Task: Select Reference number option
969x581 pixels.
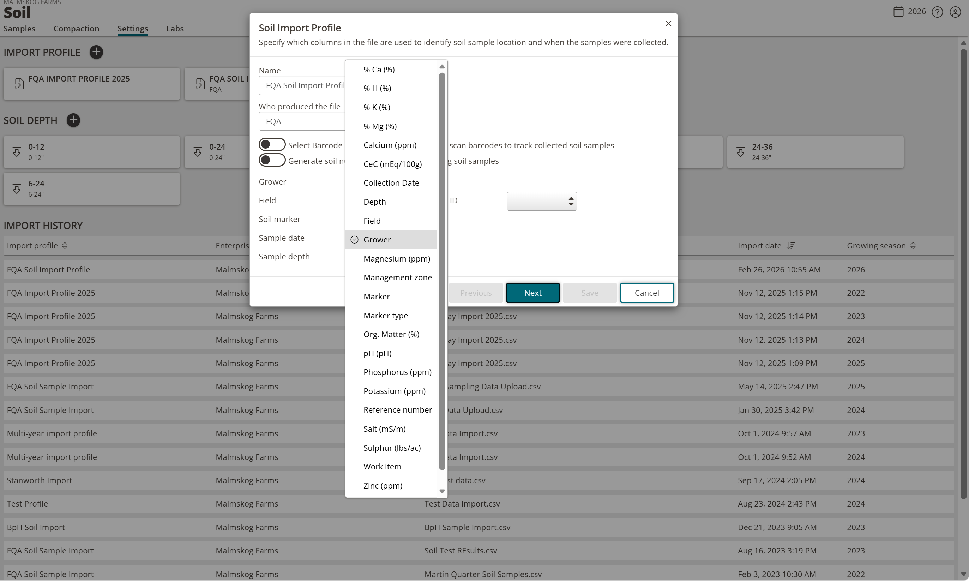Action: pyautogui.click(x=391, y=409)
